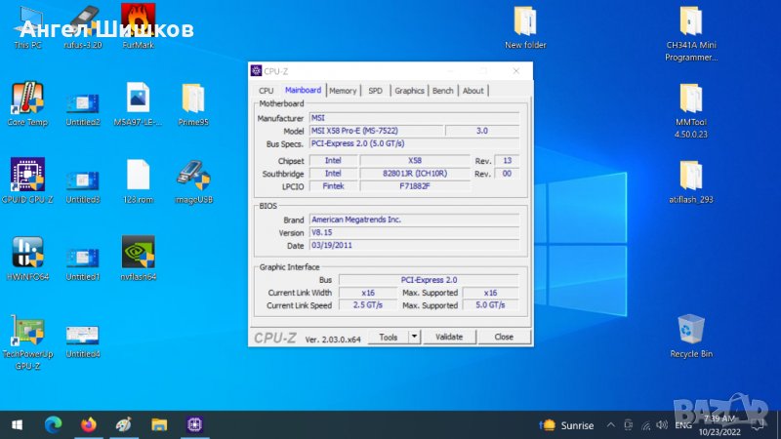Select the CPUID CPU-Z desktop shortcut
Viewport: 781px width, 439px height.
[x=27, y=176]
